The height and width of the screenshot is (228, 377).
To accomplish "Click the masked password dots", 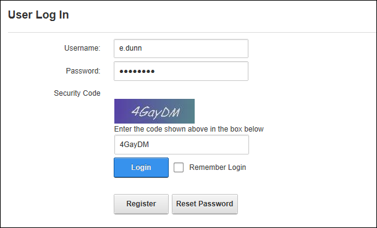I will 137,71.
